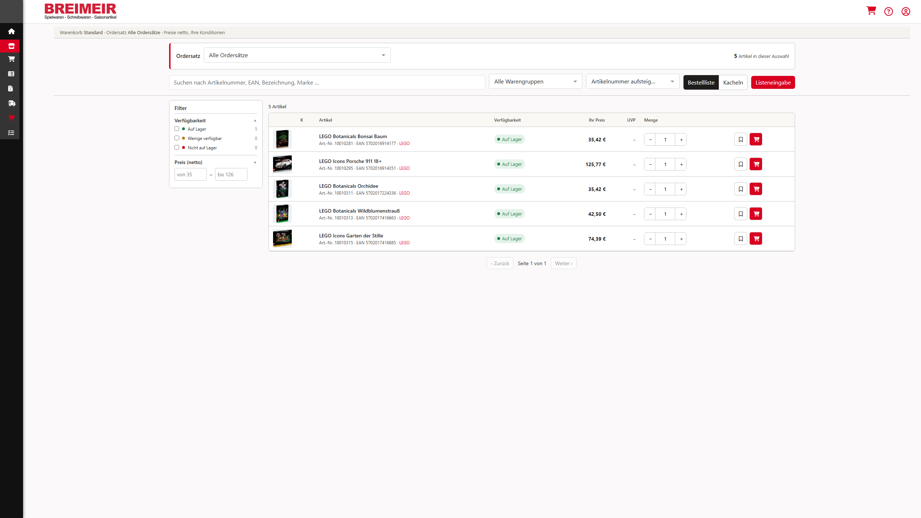
Task: Bookmark LEGO Icons Garten der Stille
Action: pos(741,239)
